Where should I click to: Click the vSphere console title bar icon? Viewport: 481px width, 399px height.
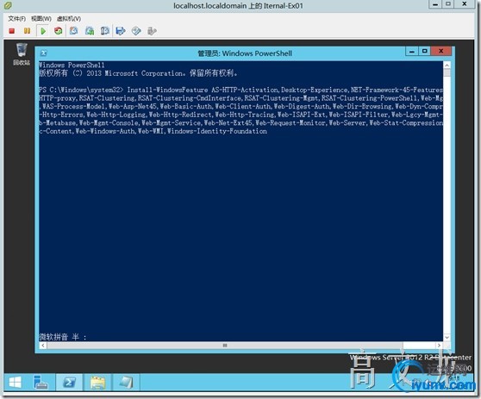pyautogui.click(x=8, y=5)
